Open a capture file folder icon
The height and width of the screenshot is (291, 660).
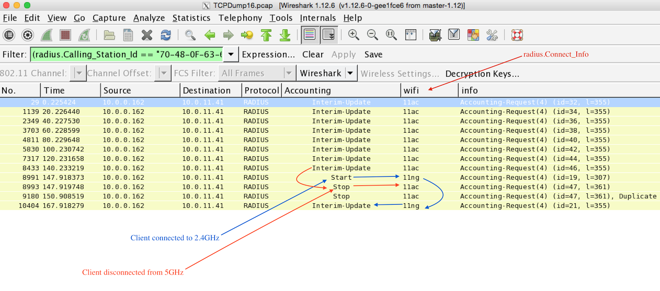[x=109, y=35]
